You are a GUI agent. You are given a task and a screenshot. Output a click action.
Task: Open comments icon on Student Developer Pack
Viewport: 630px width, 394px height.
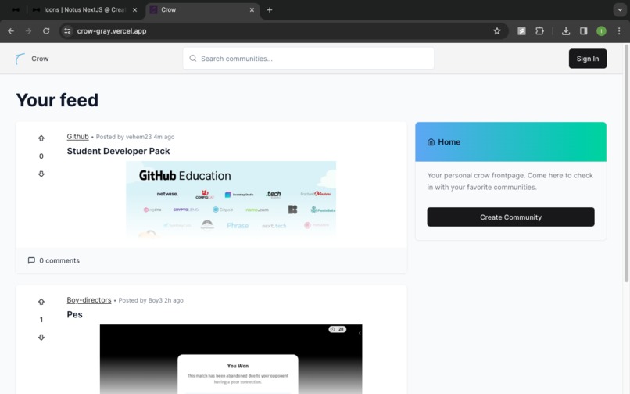(31, 260)
